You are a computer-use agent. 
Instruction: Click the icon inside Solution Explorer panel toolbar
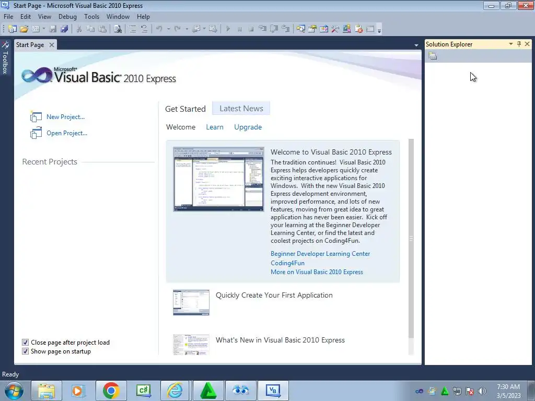[433, 56]
